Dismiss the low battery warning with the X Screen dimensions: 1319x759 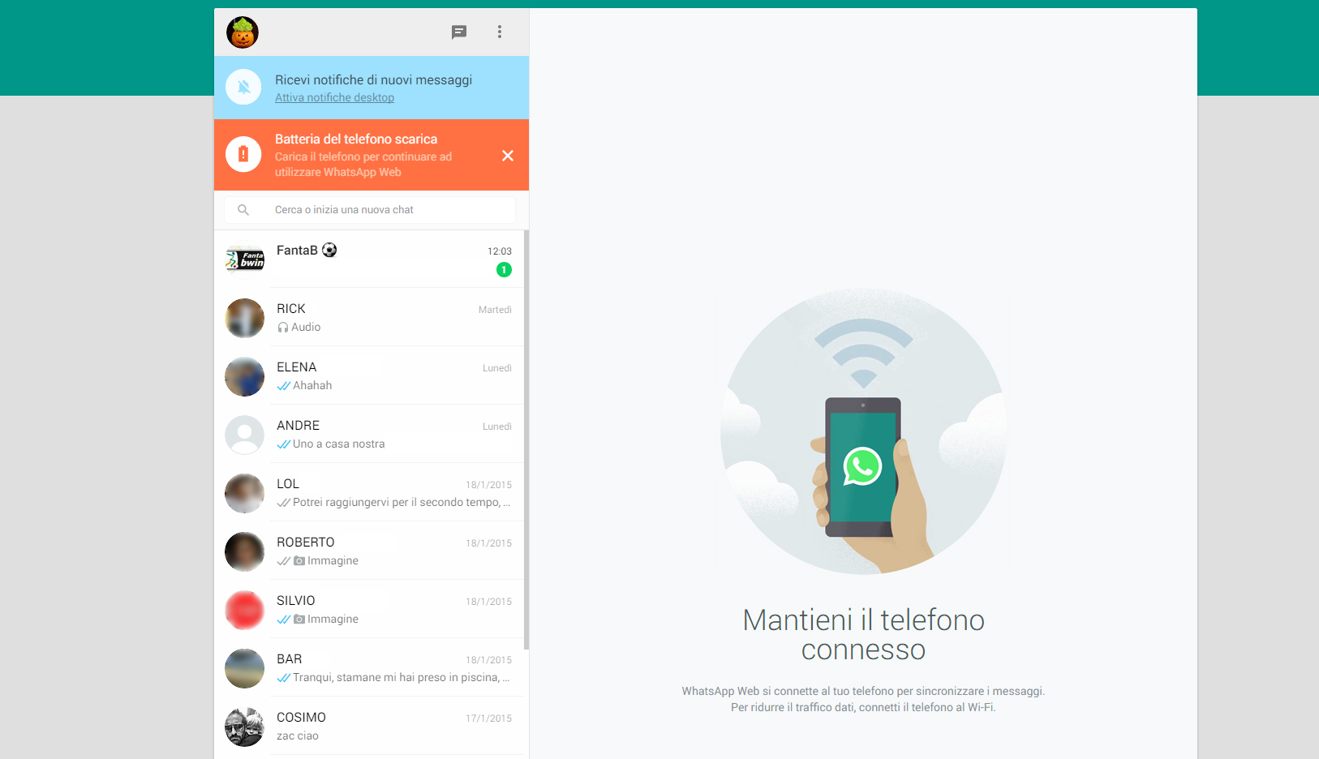point(508,155)
